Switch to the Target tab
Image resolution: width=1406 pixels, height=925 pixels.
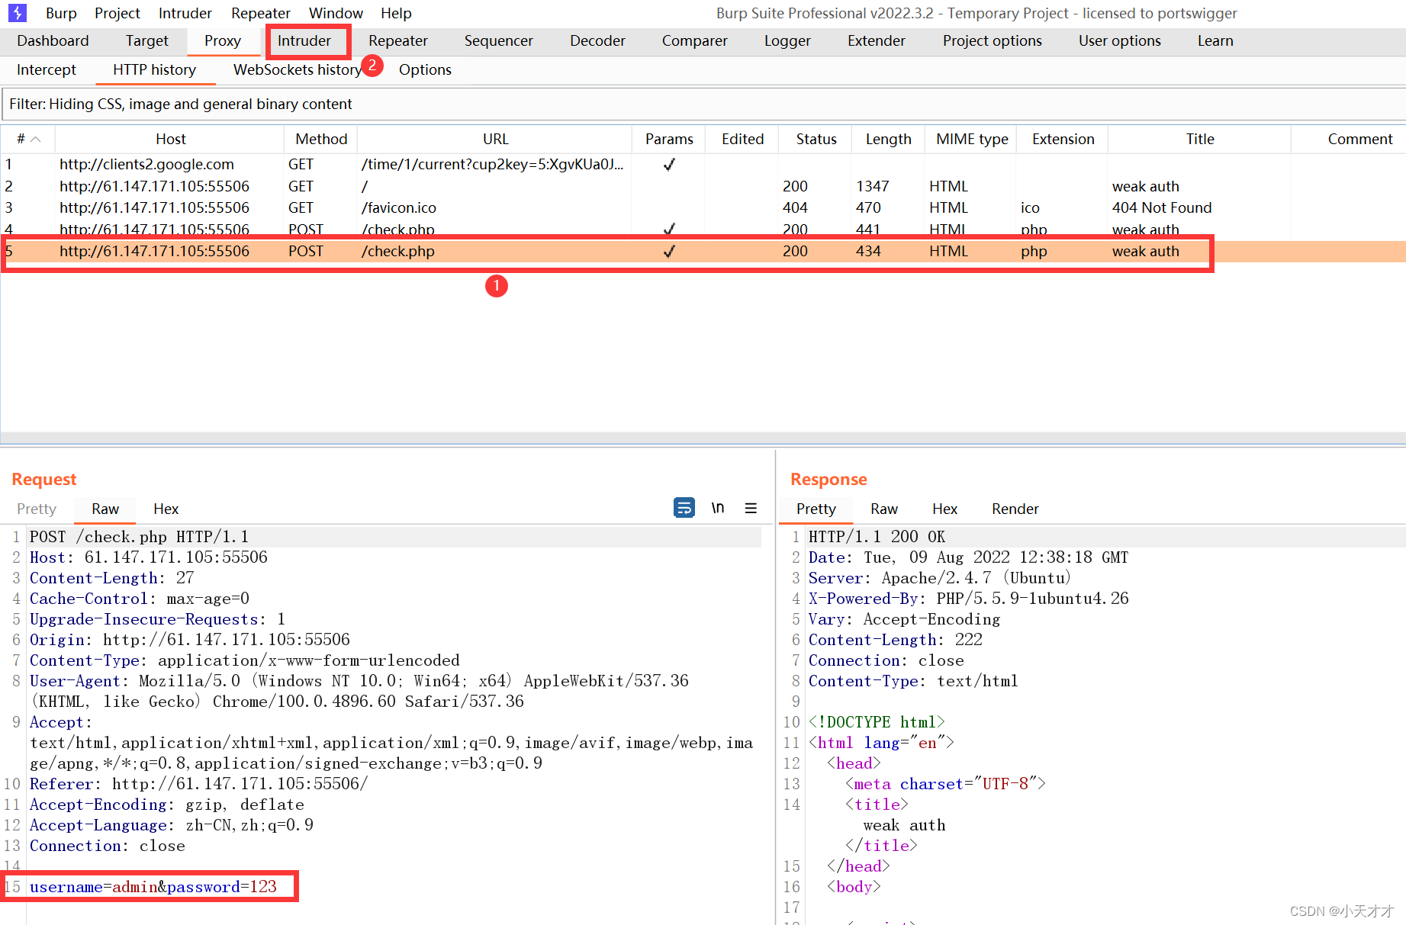[x=147, y=41]
